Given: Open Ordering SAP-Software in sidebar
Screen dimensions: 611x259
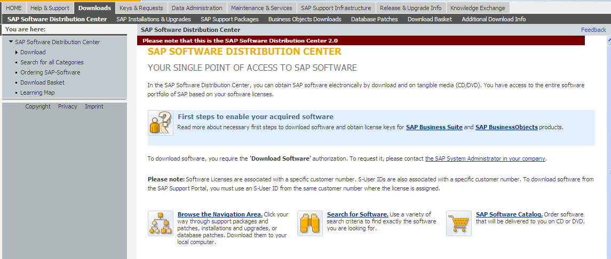Looking at the screenshot, I should [x=50, y=72].
